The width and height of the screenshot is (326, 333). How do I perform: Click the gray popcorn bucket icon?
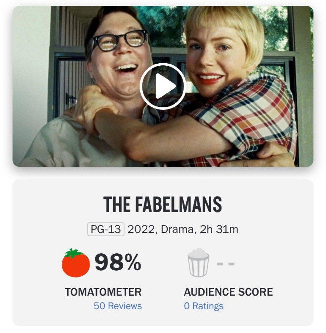[198, 263]
